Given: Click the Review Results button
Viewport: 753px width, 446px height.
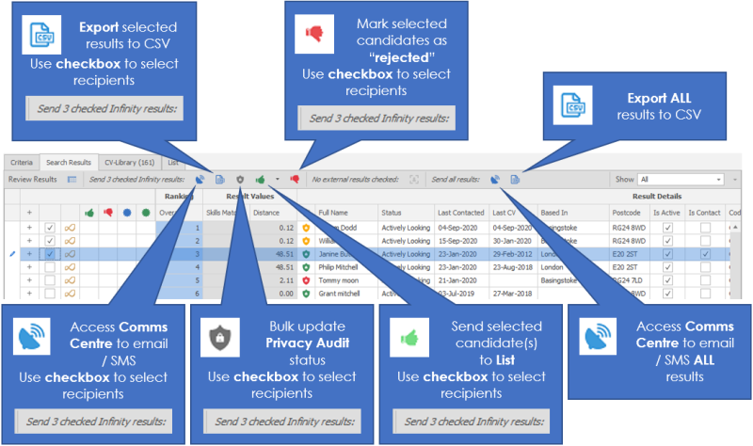Looking at the screenshot, I should tap(33, 179).
